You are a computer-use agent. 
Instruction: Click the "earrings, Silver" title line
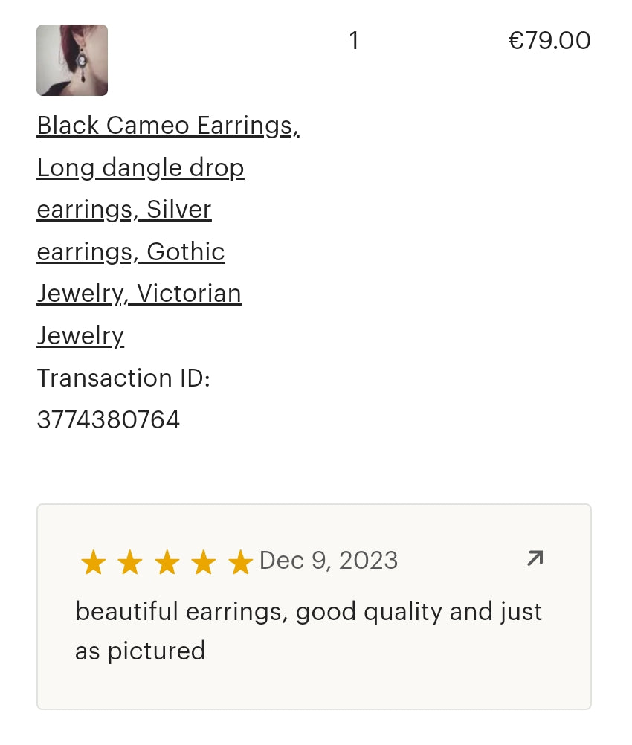124,210
